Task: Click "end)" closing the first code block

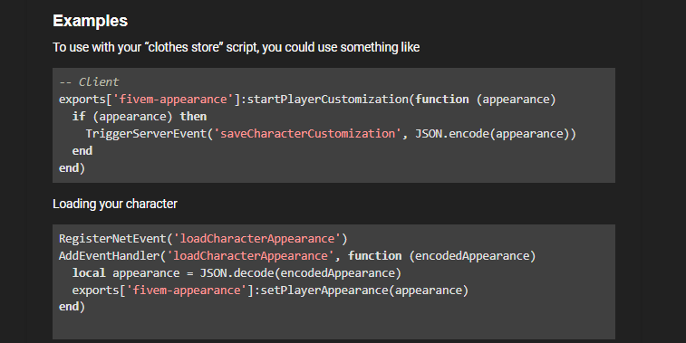Action: click(72, 167)
